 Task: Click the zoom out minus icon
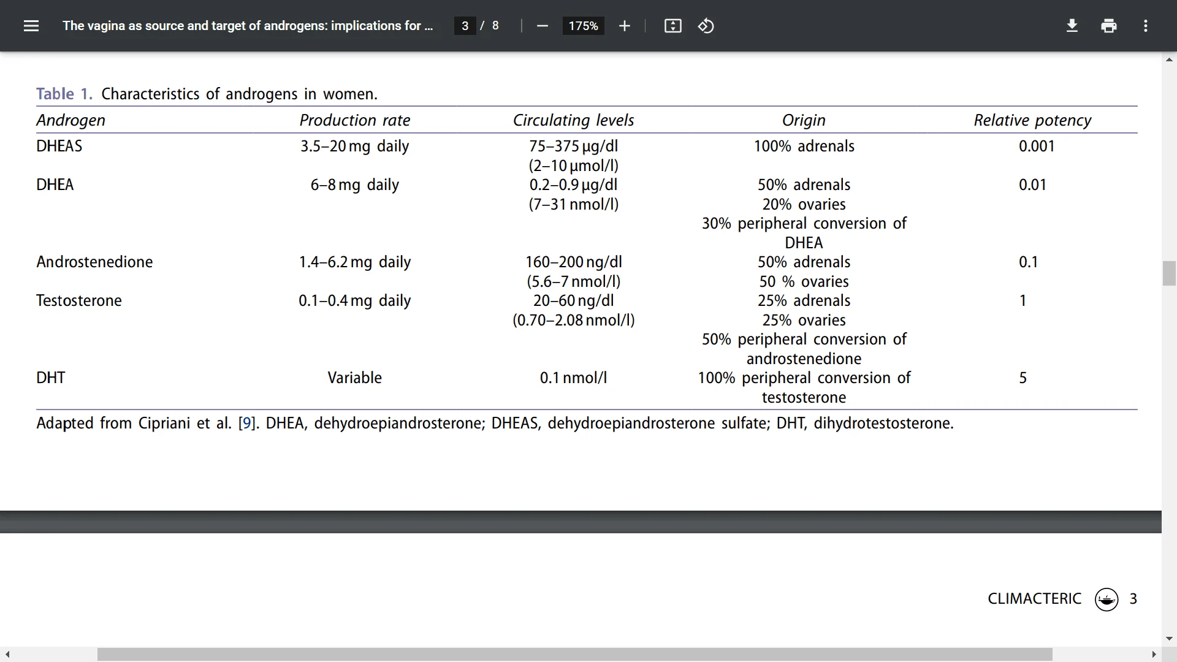(x=542, y=26)
